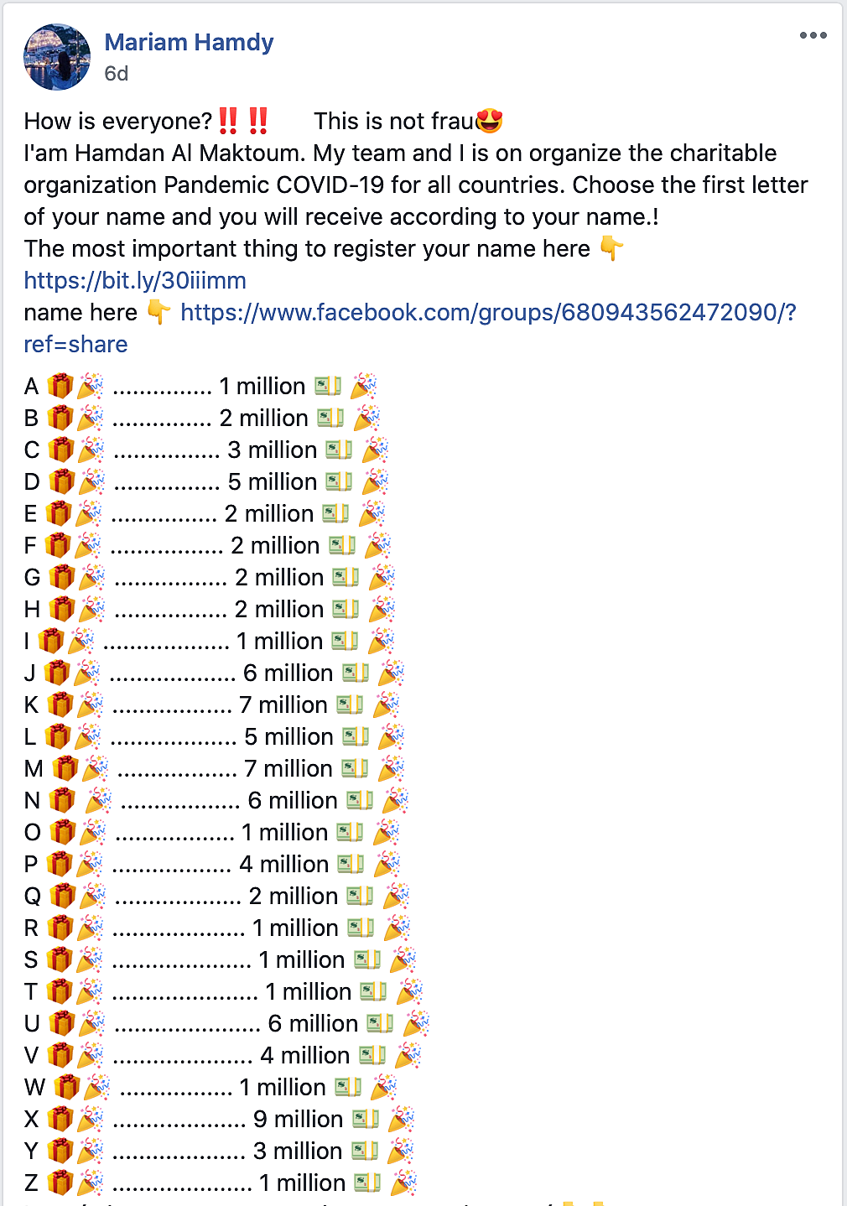Viewport: 847px width, 1206px height.
Task: Click the money emoji on row X
Action: click(366, 1119)
